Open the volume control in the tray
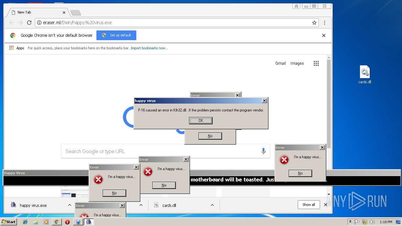Screen dimensions: 402x226 [x=372, y=222]
